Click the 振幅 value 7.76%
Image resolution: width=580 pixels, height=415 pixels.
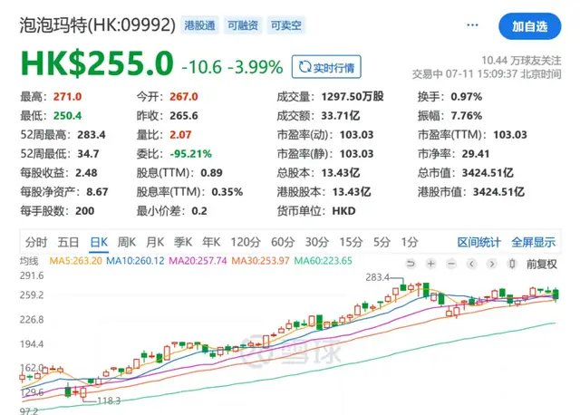466,116
